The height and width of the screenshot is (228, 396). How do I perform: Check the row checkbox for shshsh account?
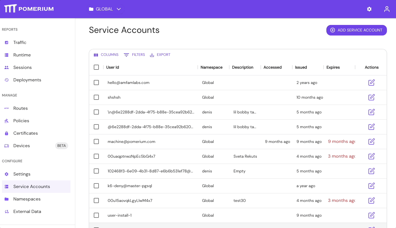pyautogui.click(x=96, y=97)
